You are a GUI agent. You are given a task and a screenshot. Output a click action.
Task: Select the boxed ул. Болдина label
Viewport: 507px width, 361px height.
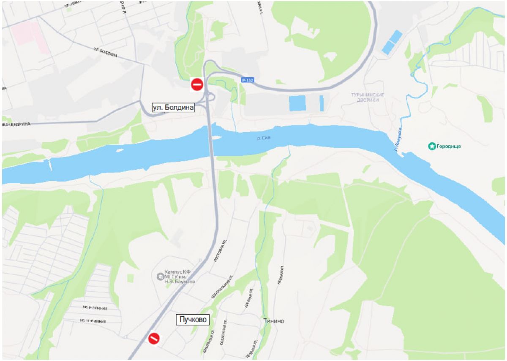[x=173, y=107]
